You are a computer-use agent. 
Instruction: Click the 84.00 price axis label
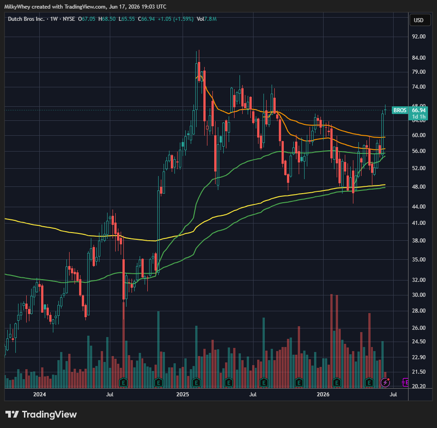418,58
